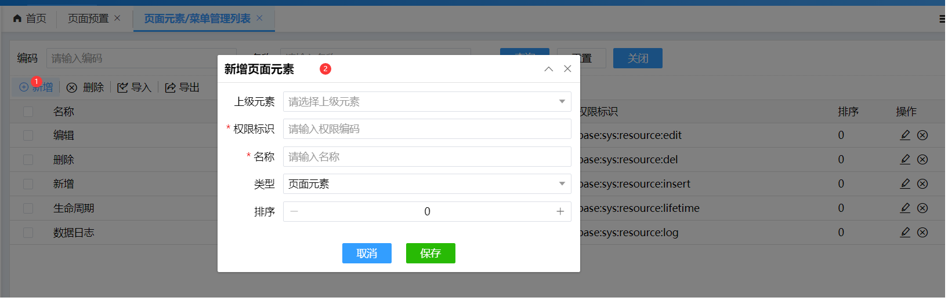Viewport: 948px width, 301px height.
Task: Click the 名称 input field in dialog
Action: click(427, 156)
